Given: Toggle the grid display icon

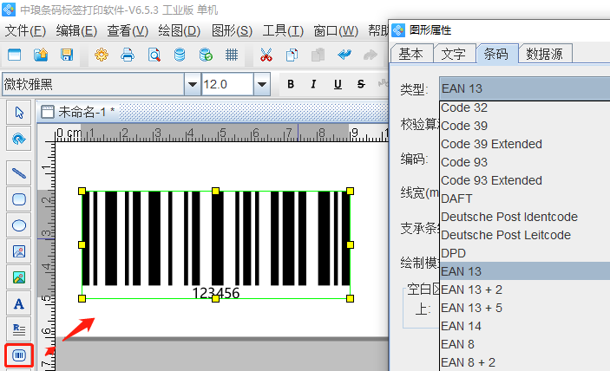Looking at the screenshot, I should point(232,55).
